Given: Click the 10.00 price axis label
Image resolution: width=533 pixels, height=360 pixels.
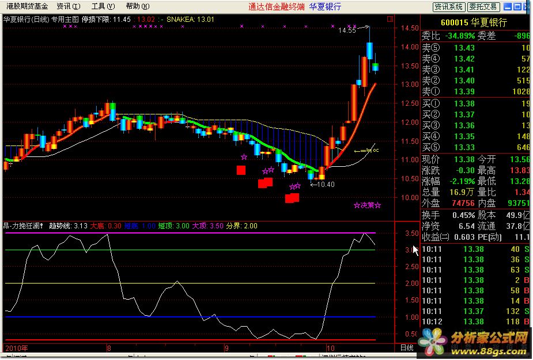Looking at the screenshot, I should coord(410,197).
